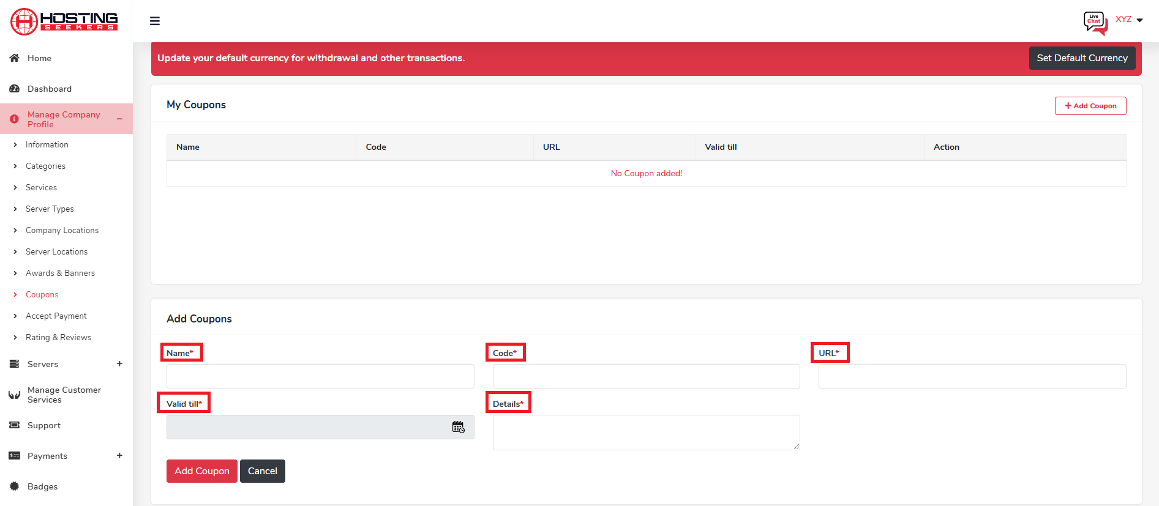Open the XYZ account dropdown
1159x506 pixels.
click(1129, 20)
